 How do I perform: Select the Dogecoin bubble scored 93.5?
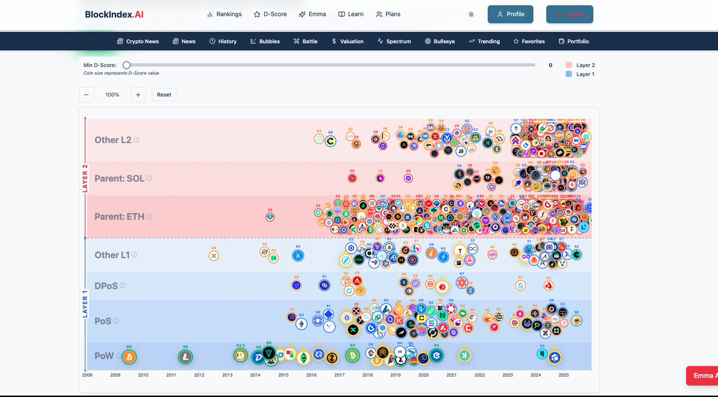(x=241, y=355)
